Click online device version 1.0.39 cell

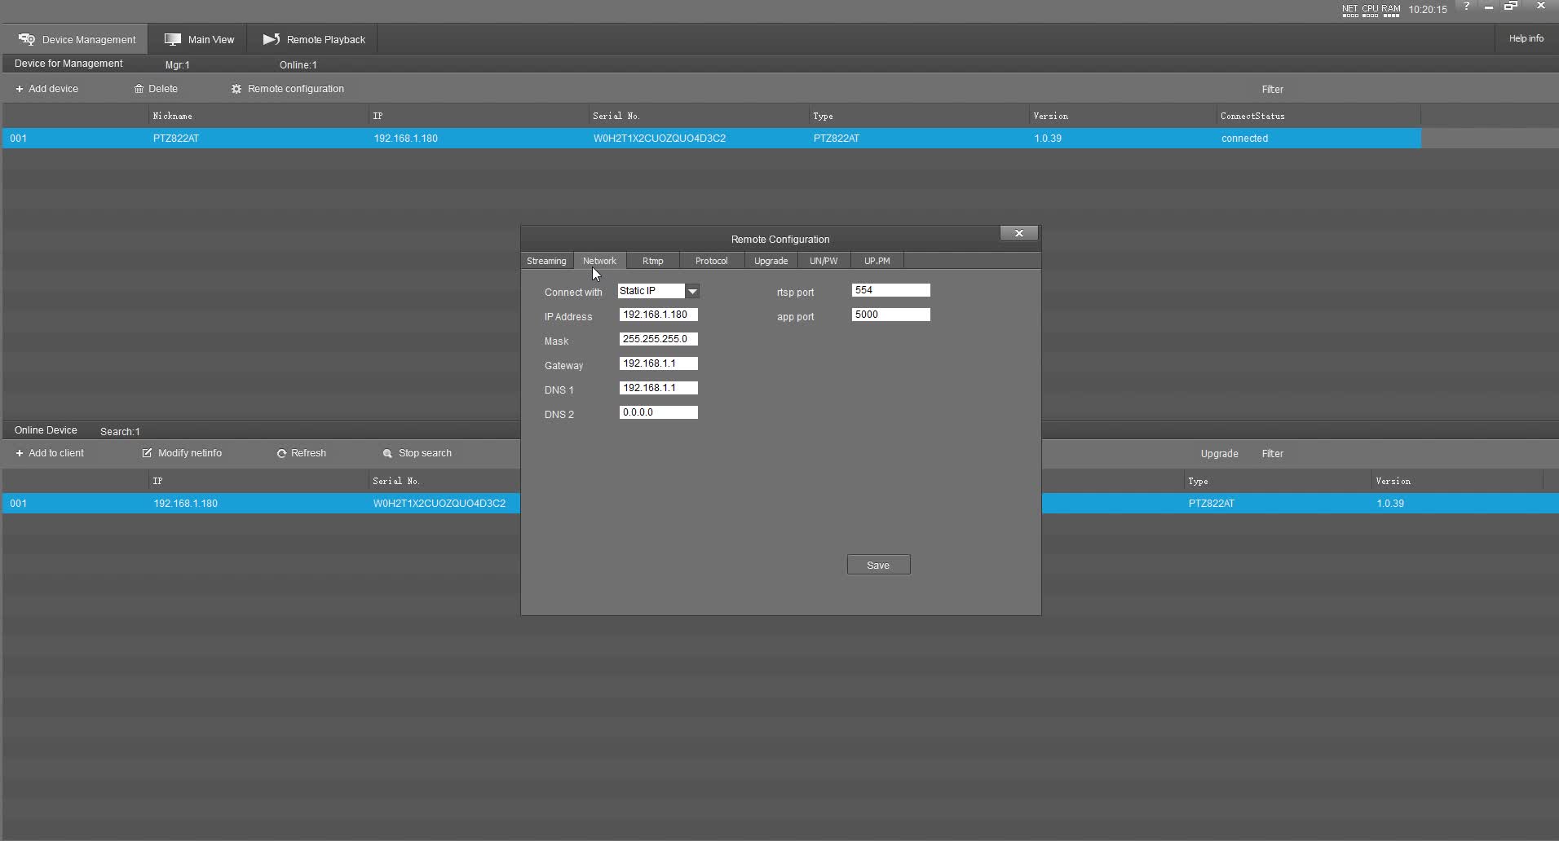click(x=1389, y=504)
